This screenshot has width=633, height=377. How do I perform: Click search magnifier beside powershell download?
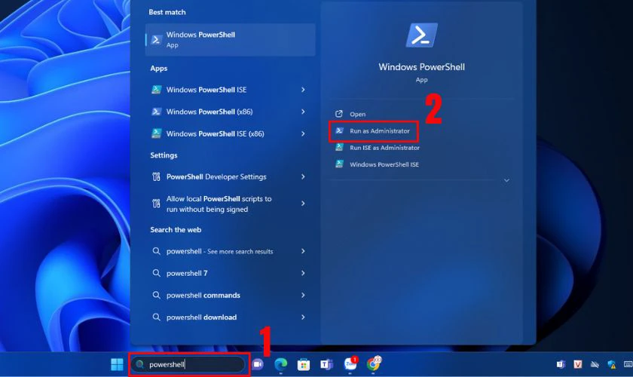pyautogui.click(x=156, y=317)
